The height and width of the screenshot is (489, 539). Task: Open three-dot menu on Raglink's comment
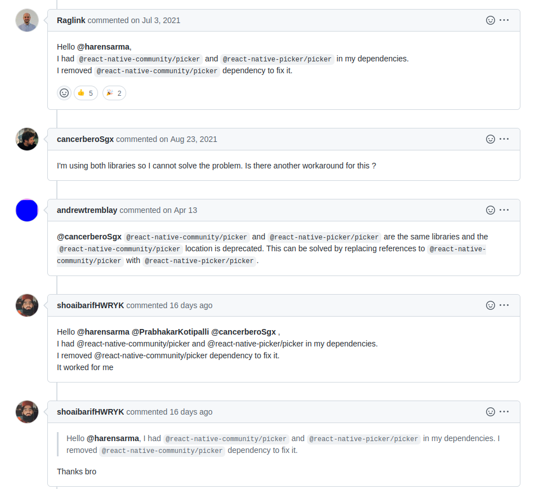pos(504,20)
